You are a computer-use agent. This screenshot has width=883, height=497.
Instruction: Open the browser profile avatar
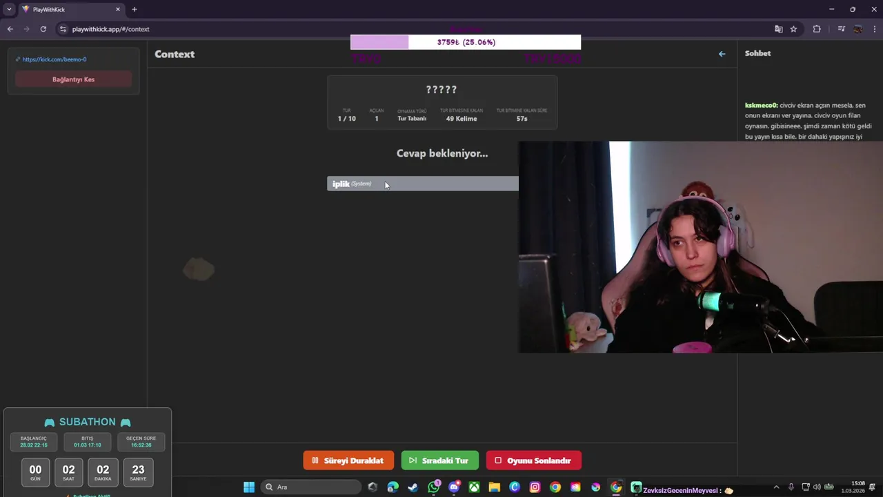pyautogui.click(x=858, y=29)
